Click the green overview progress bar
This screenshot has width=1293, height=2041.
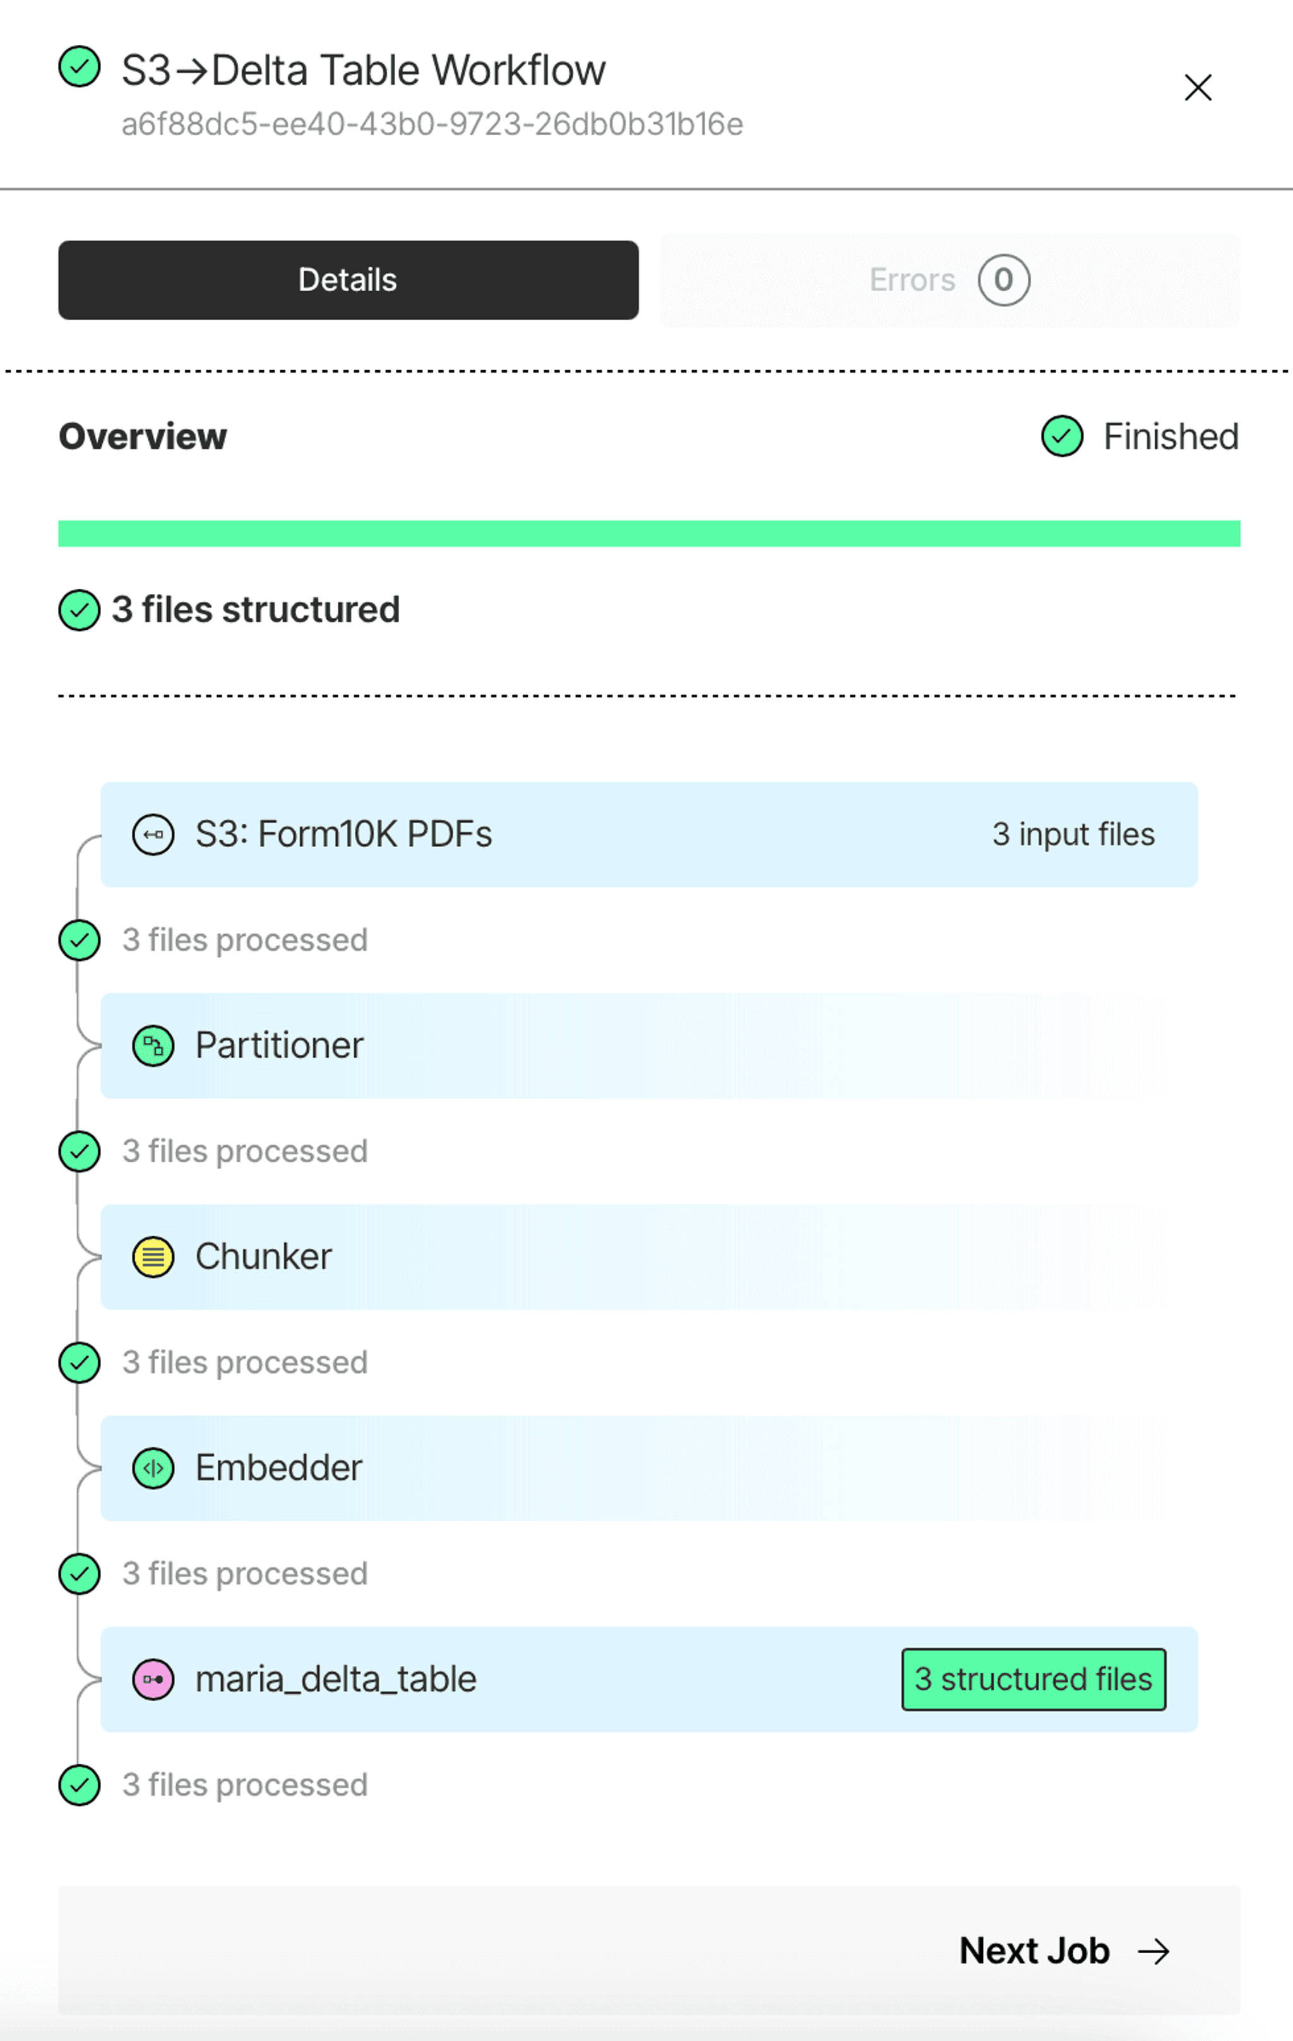point(649,534)
